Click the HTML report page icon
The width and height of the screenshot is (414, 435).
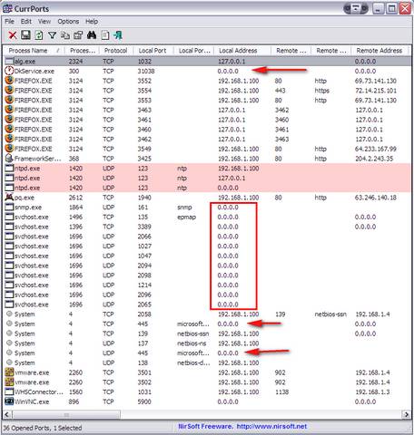coord(104,35)
